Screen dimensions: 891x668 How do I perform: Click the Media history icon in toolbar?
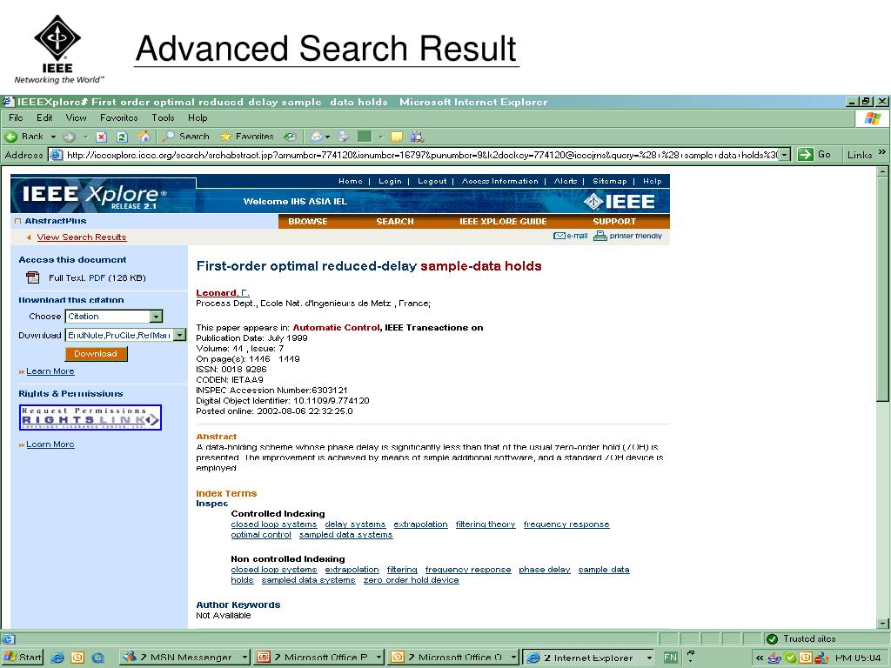point(290,137)
